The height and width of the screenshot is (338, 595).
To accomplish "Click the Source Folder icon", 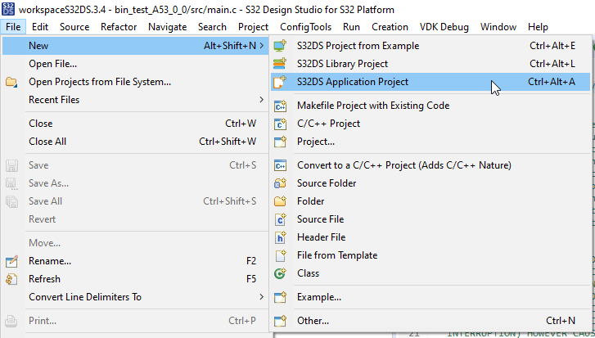I will (281, 183).
